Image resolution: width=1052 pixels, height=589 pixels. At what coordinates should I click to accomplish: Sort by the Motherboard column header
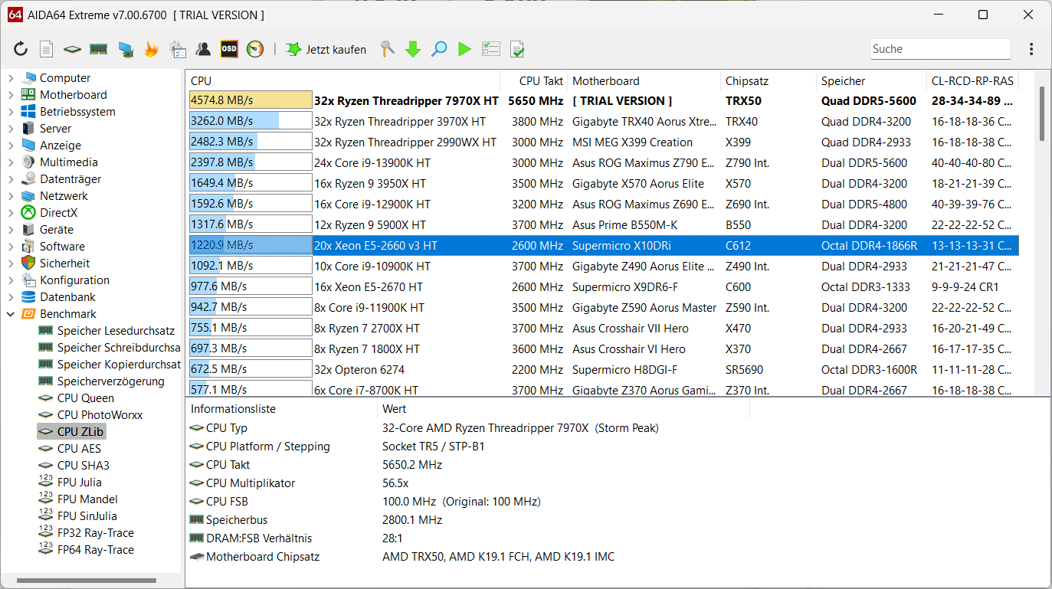point(644,80)
